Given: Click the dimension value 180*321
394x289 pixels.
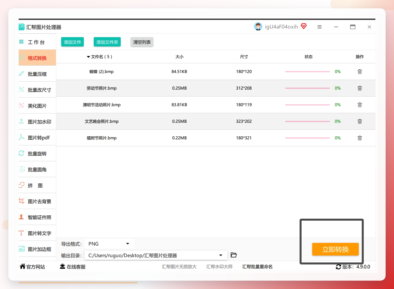Looking at the screenshot, I should tap(244, 138).
